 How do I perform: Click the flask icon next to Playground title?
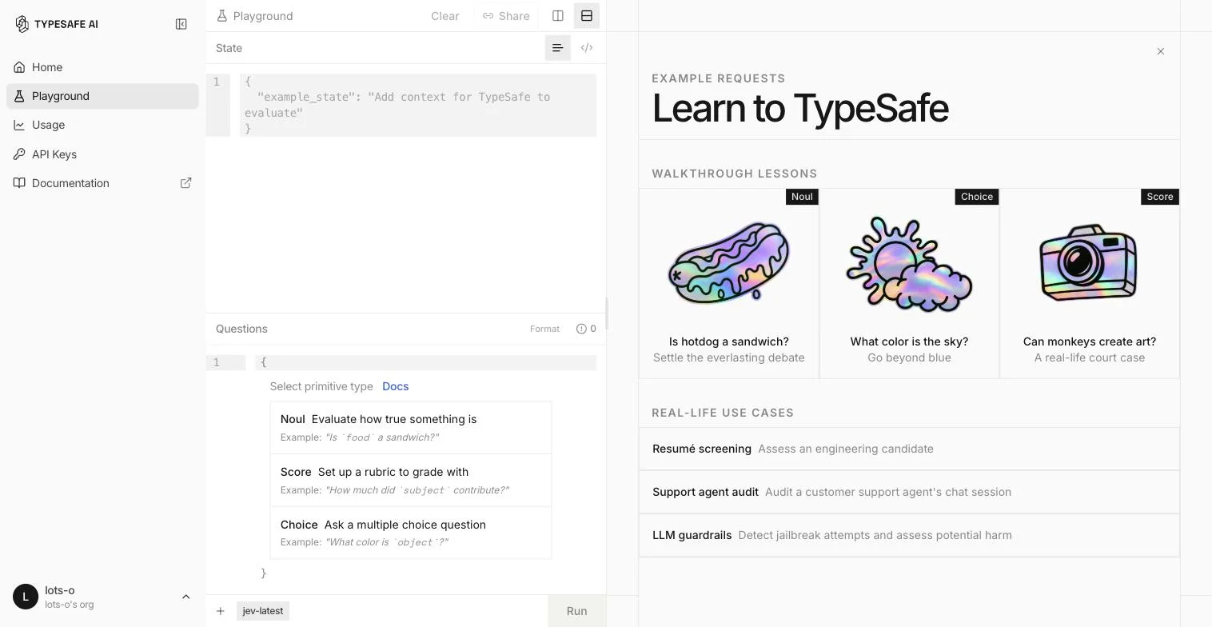pos(222,16)
